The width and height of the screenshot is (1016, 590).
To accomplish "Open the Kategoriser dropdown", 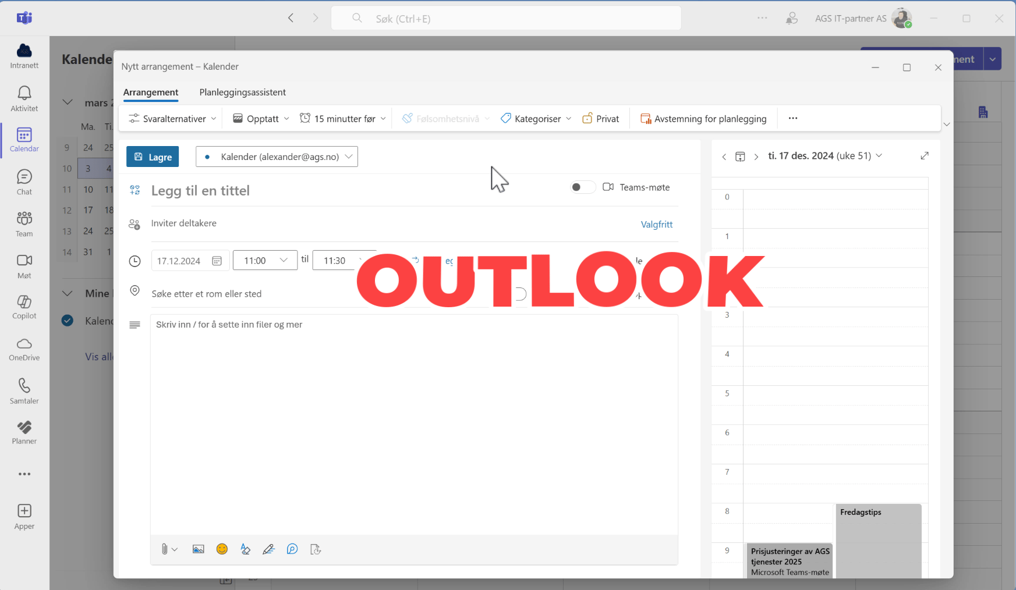I will click(x=536, y=119).
